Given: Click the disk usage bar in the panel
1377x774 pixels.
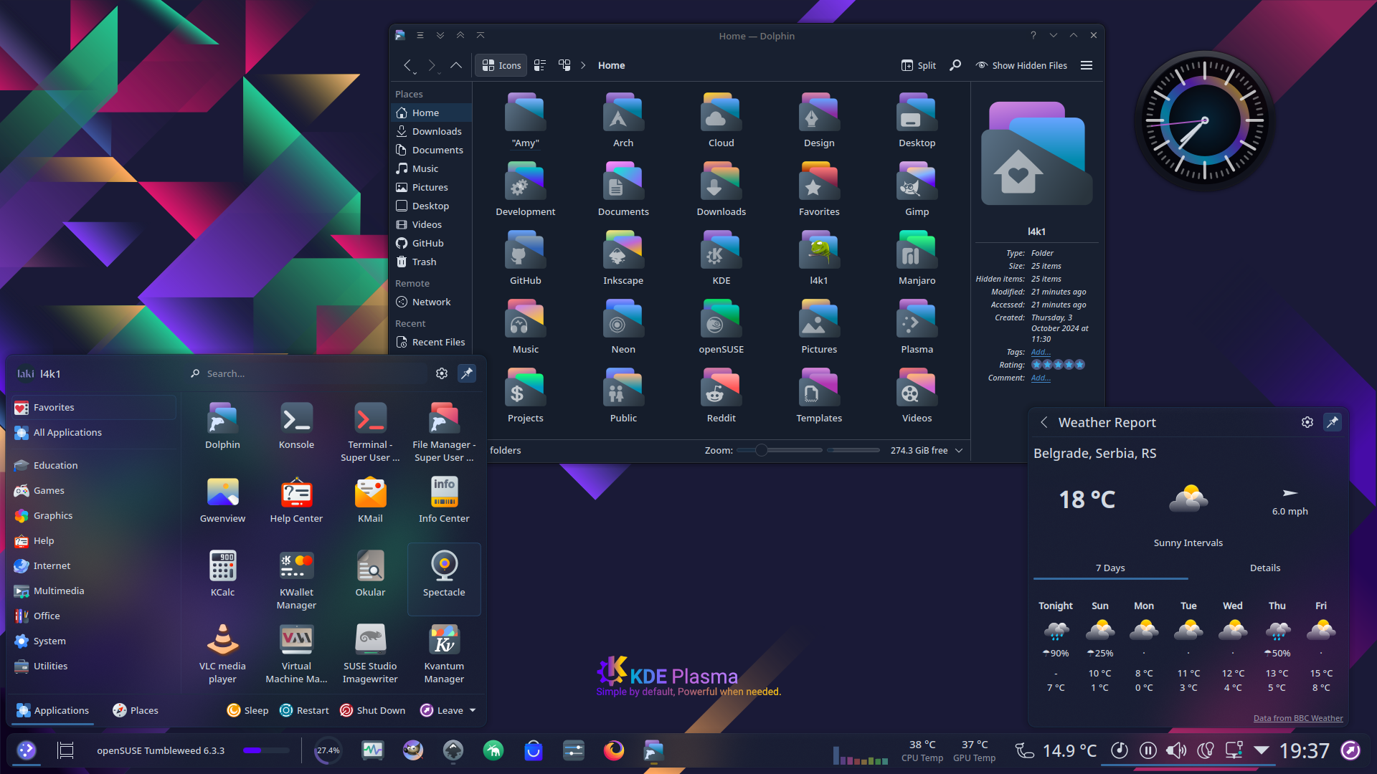Looking at the screenshot, I should (x=266, y=750).
